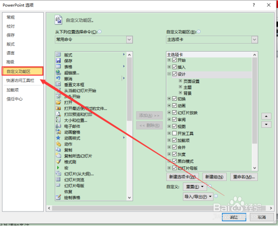The width and height of the screenshot is (278, 226).
Task: Select 快速访问工具栏 in the sidebar
Action: pyautogui.click(x=20, y=80)
